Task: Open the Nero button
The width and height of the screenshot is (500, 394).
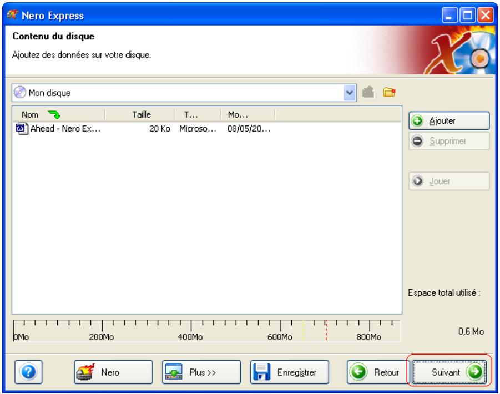Action: point(113,372)
